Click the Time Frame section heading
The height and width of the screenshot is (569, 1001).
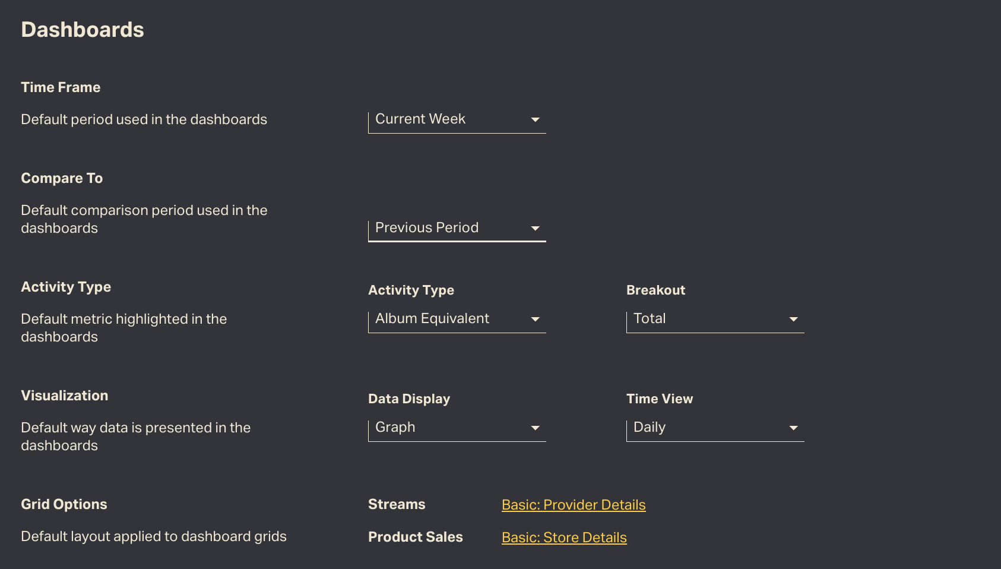[x=61, y=87]
